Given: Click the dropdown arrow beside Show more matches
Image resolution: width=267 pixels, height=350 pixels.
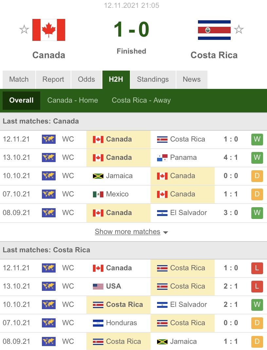Looking at the screenshot, I should (166, 233).
